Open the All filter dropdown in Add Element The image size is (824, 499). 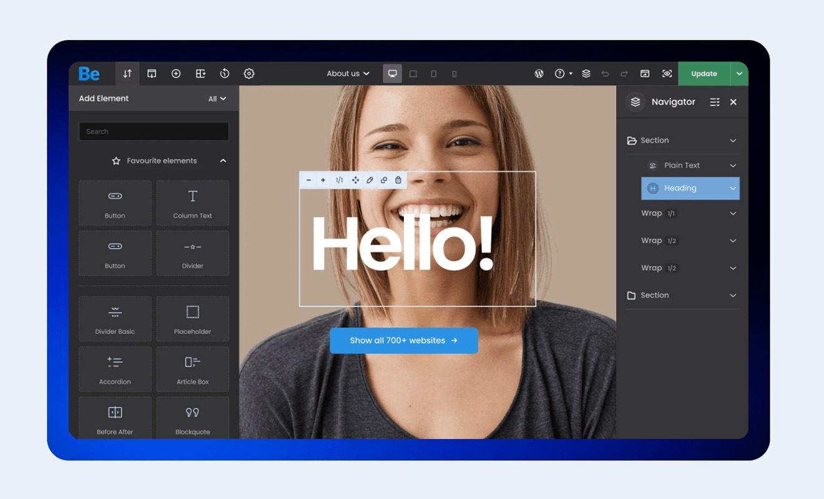(x=217, y=99)
